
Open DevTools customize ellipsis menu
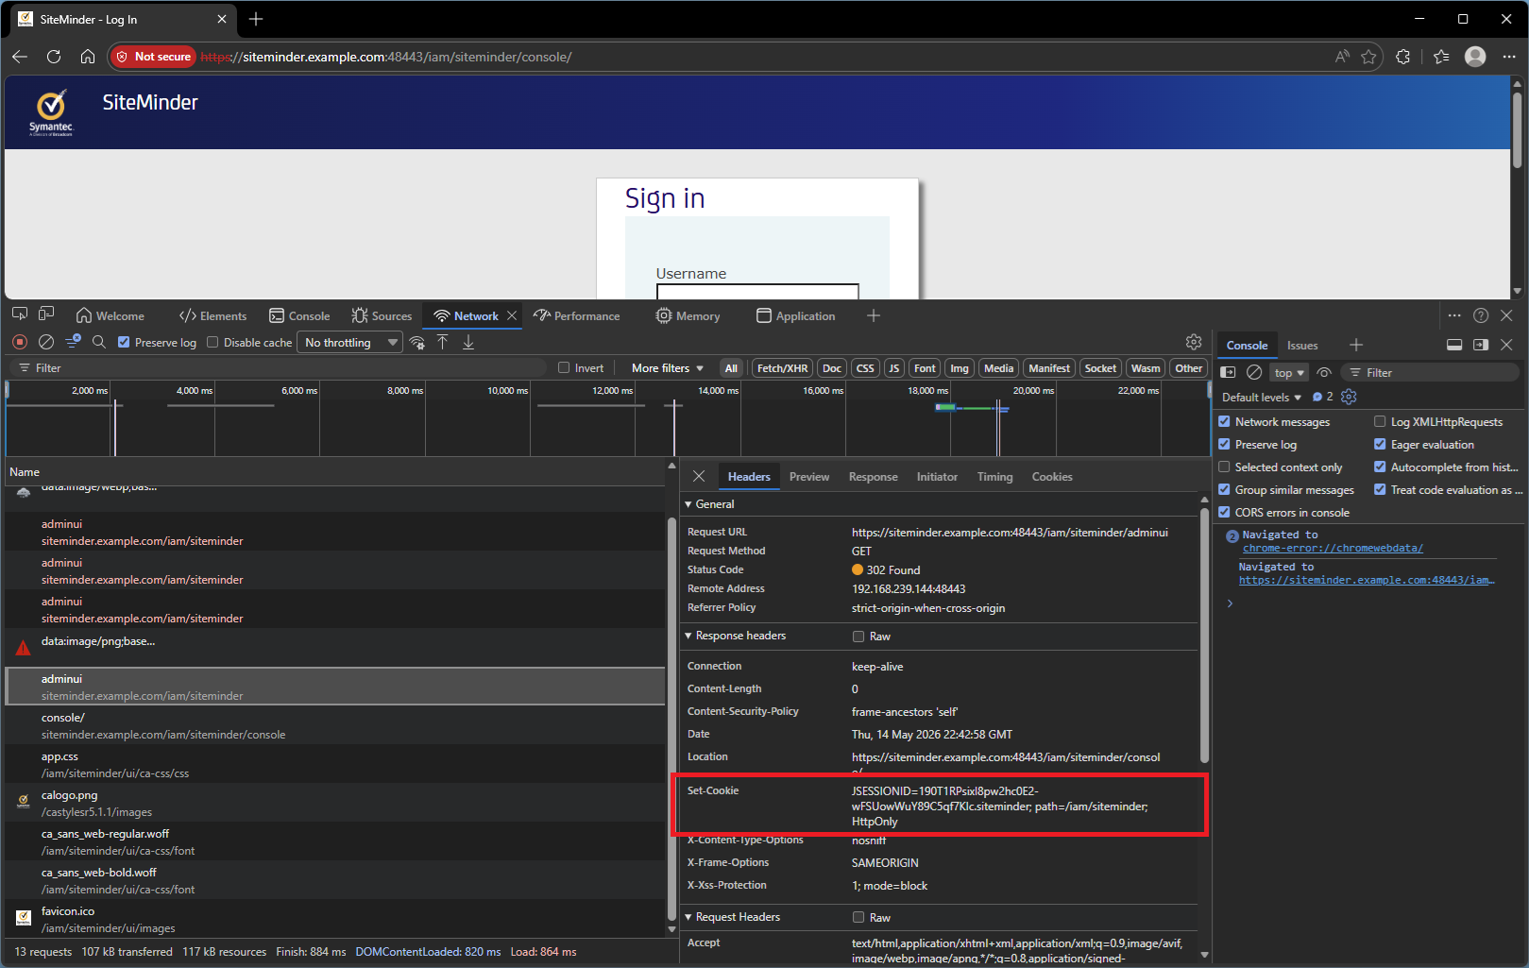(1454, 315)
